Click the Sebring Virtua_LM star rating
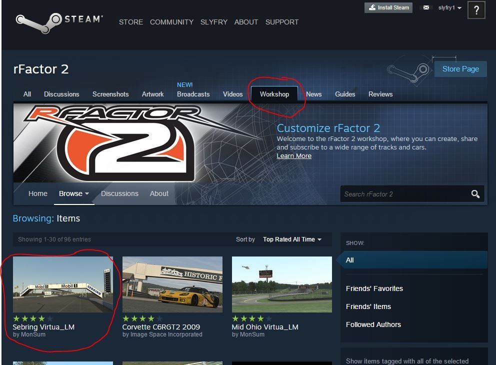The image size is (496, 365). (x=33, y=318)
